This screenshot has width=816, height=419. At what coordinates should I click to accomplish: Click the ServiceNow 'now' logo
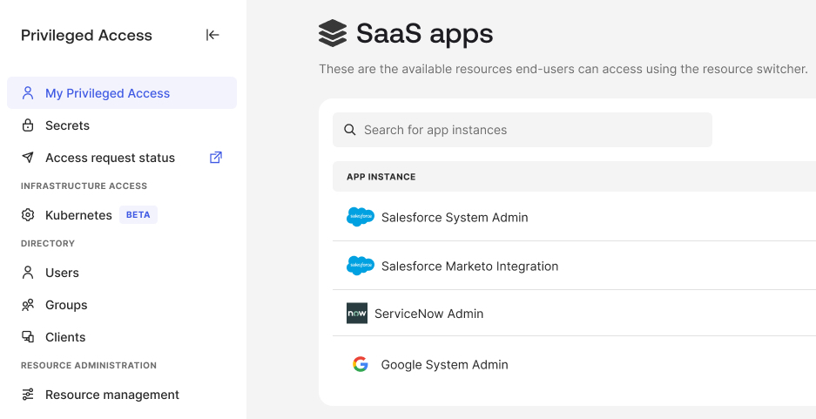coord(357,314)
